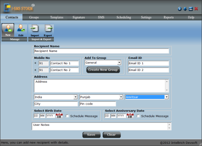Click the Create New Group button
The width and height of the screenshot is (202, 146).
pos(103,70)
